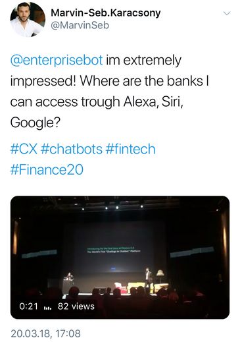Open the @enterprisebot mention
The height and width of the screenshot is (342, 240).
[57, 61]
